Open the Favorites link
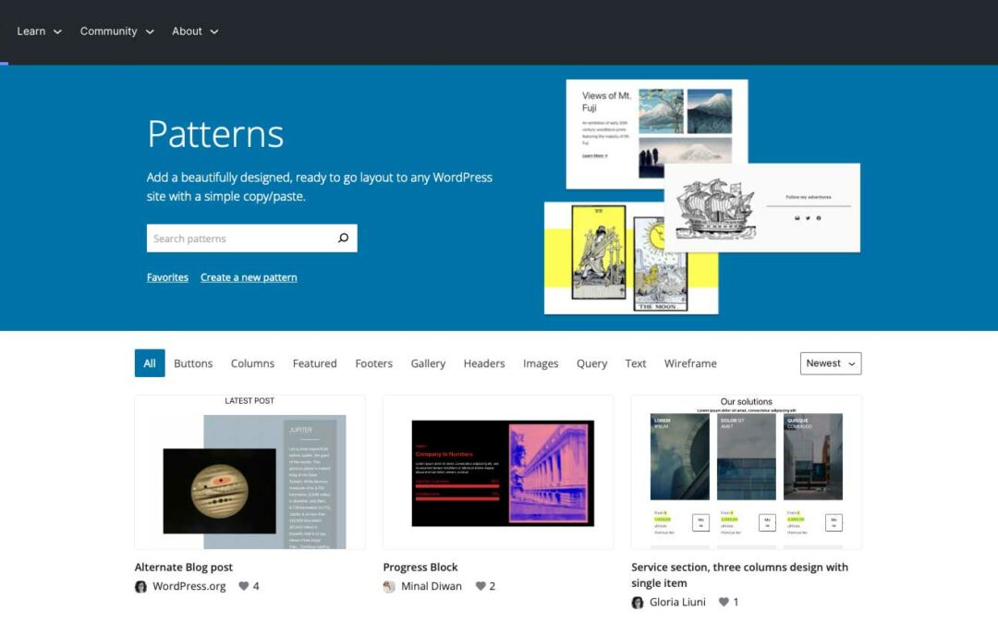Screen dimensions: 998x624 (x=167, y=277)
